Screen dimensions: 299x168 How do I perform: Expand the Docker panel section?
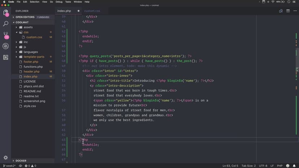coord(21,161)
